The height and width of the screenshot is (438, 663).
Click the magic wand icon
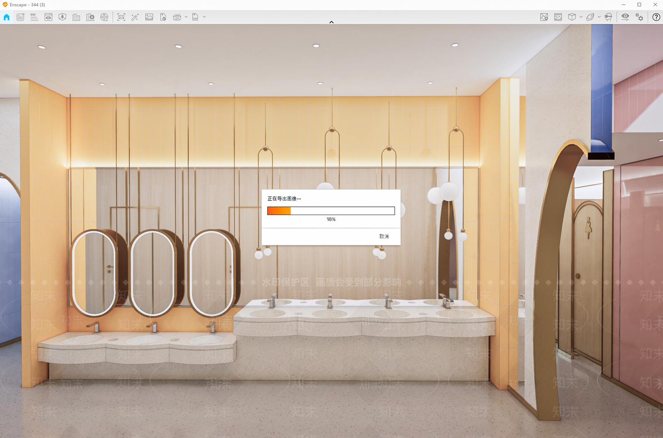135,17
